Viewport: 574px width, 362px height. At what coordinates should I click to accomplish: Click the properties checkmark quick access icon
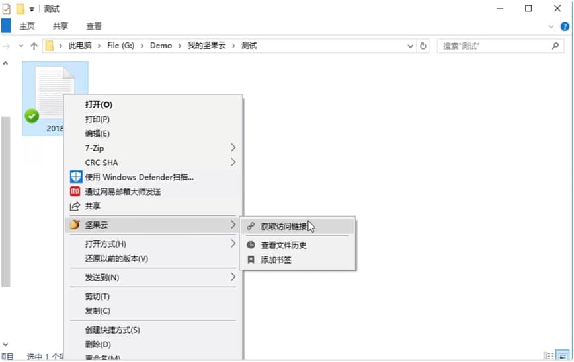[6, 9]
